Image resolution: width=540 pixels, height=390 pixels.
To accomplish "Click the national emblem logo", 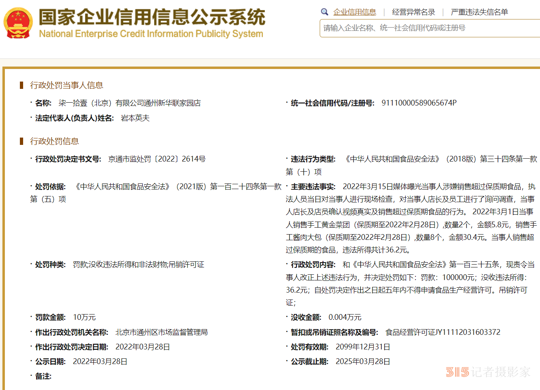I will click(x=18, y=23).
